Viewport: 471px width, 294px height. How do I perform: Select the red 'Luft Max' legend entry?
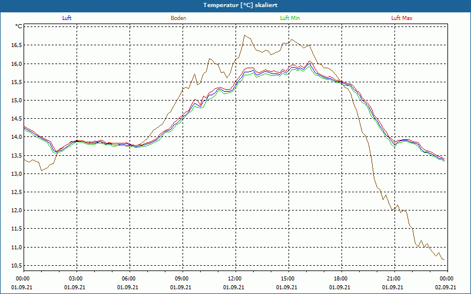[402, 18]
